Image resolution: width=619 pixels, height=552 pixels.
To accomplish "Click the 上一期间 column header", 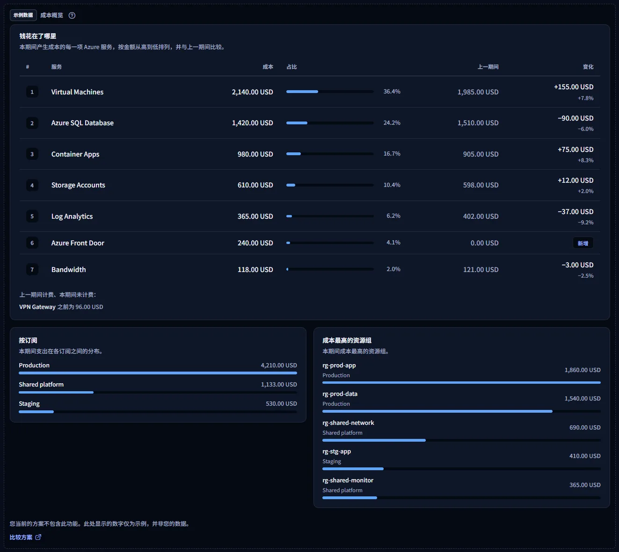I will coord(488,67).
